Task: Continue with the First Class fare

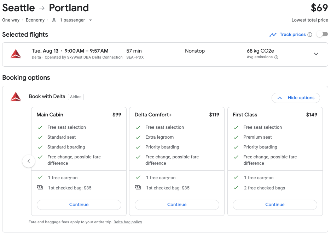Action: pyautogui.click(x=275, y=205)
